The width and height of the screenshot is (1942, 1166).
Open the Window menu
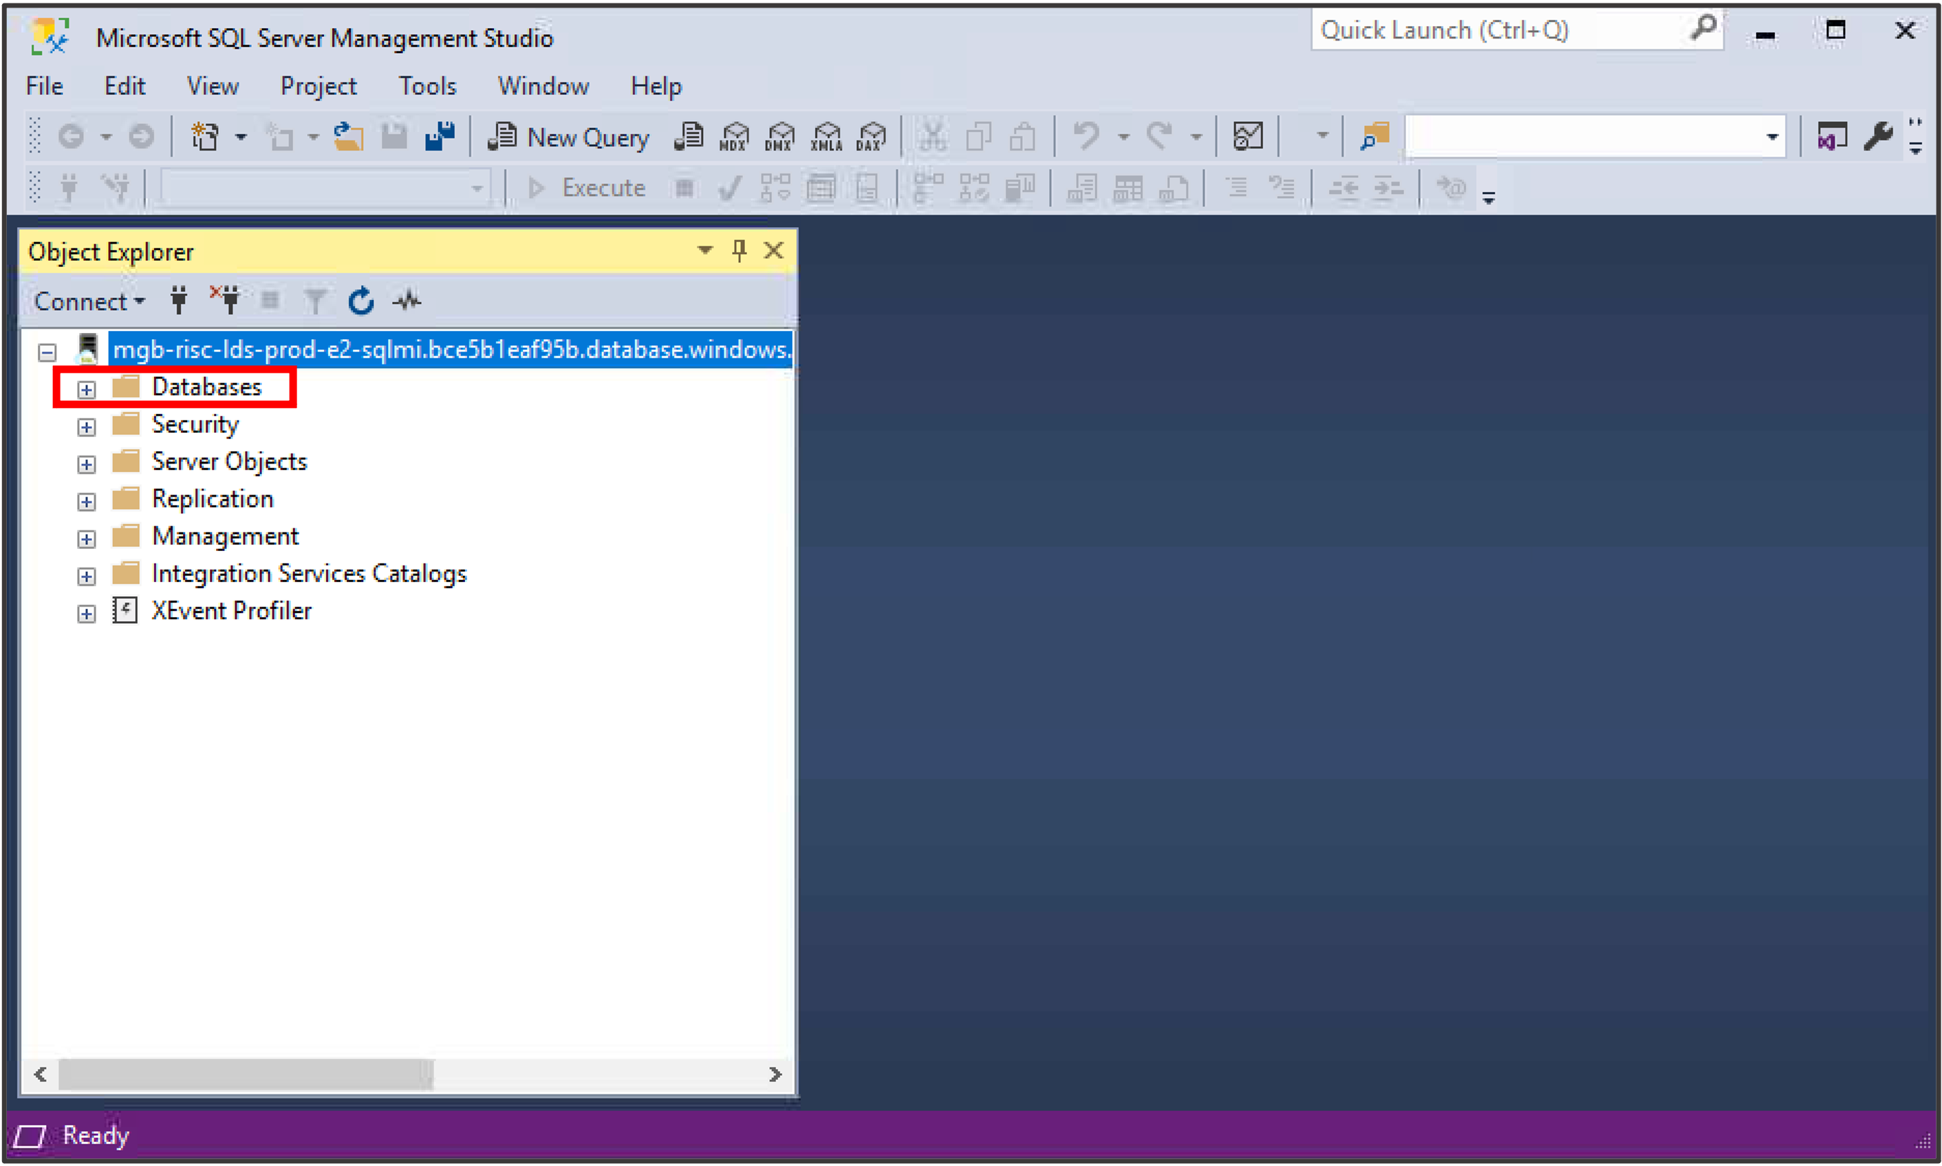(543, 85)
